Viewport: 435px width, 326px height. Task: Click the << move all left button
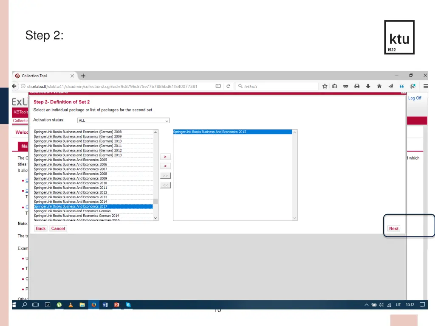(x=165, y=185)
